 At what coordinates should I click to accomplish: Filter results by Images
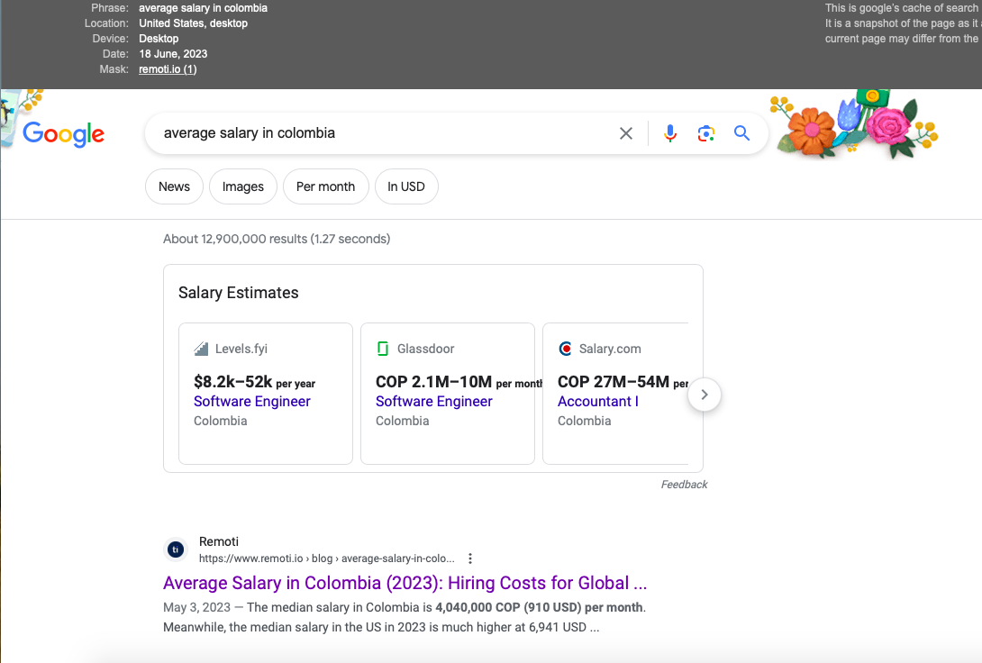(243, 186)
